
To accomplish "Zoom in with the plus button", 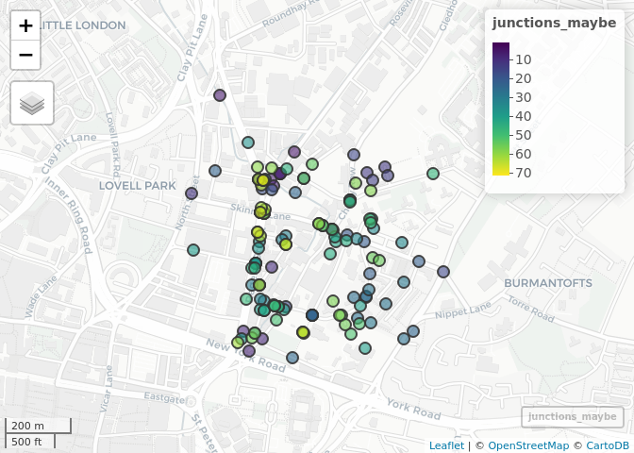I will point(25,25).
